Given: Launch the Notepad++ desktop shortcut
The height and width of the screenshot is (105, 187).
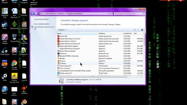Looking at the screenshot, I should point(24,51).
